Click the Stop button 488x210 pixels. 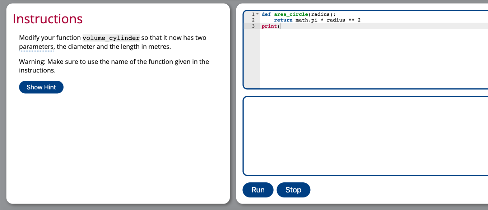click(293, 190)
